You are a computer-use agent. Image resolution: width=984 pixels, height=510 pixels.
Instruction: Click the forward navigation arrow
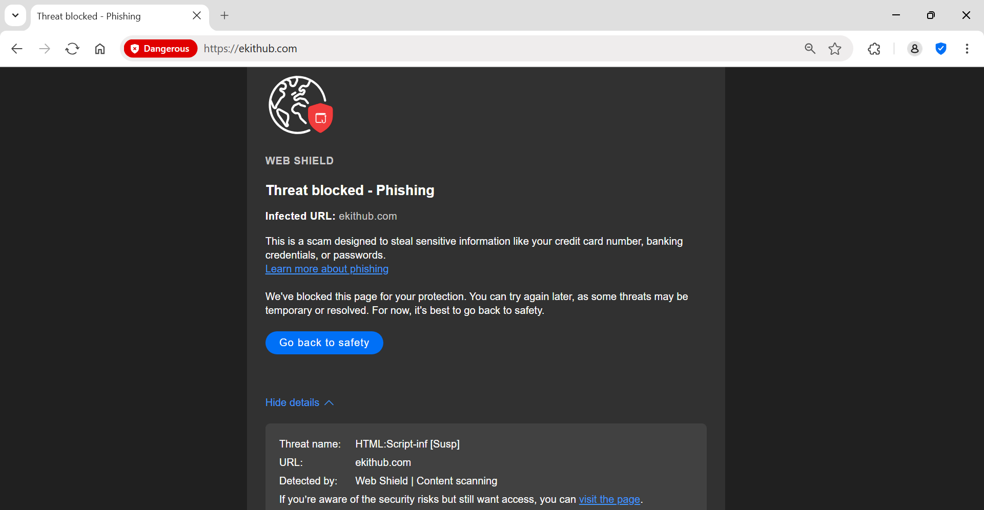[x=45, y=49]
